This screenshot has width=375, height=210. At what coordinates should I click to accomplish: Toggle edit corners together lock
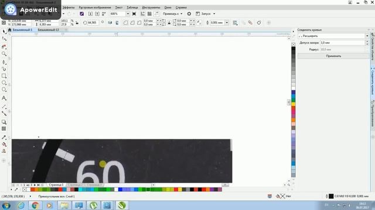[169, 23]
